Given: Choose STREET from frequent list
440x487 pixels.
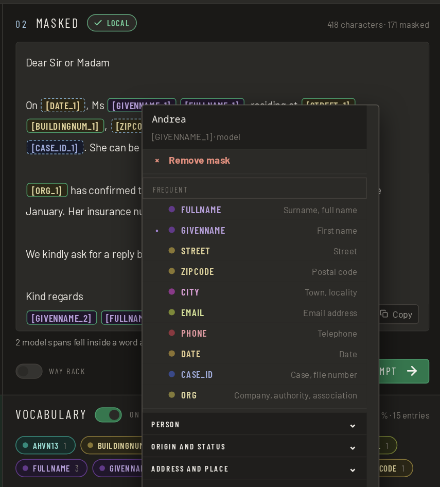Looking at the screenshot, I should 254,251.
